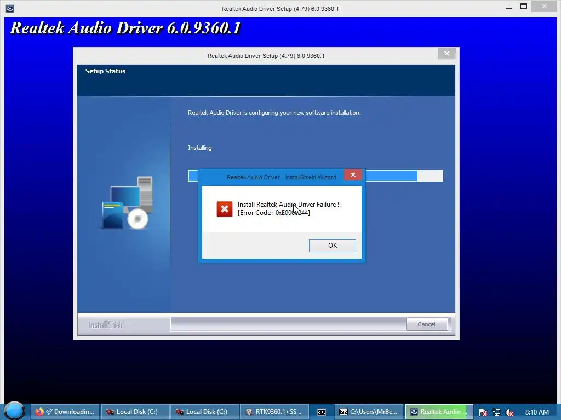
Task: Click OK in the error dialog
Action: (333, 246)
